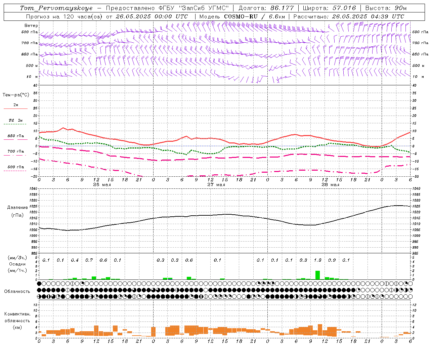Click the 700 гПа temperature legend line
The width and height of the screenshot is (430, 344).
coord(15,155)
